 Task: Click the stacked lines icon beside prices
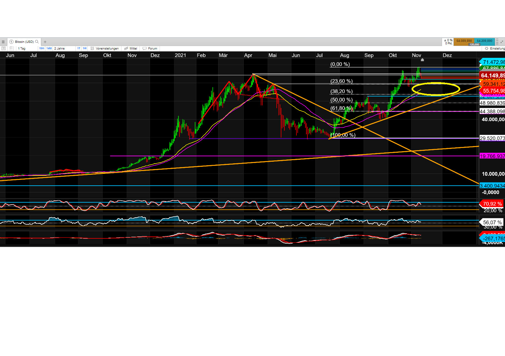[497, 42]
